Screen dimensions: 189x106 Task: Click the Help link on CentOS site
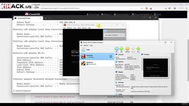coord(157,14)
